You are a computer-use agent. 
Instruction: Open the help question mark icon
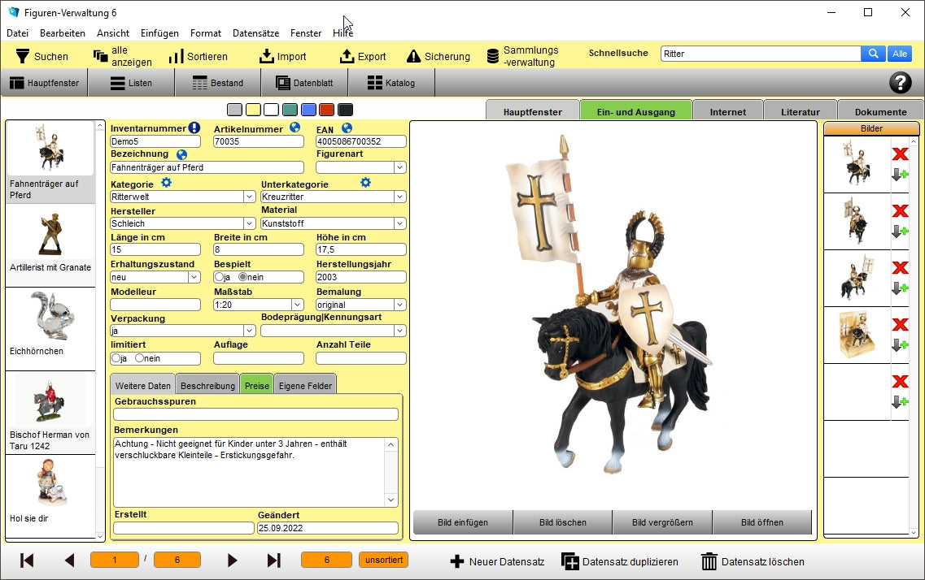tap(900, 82)
